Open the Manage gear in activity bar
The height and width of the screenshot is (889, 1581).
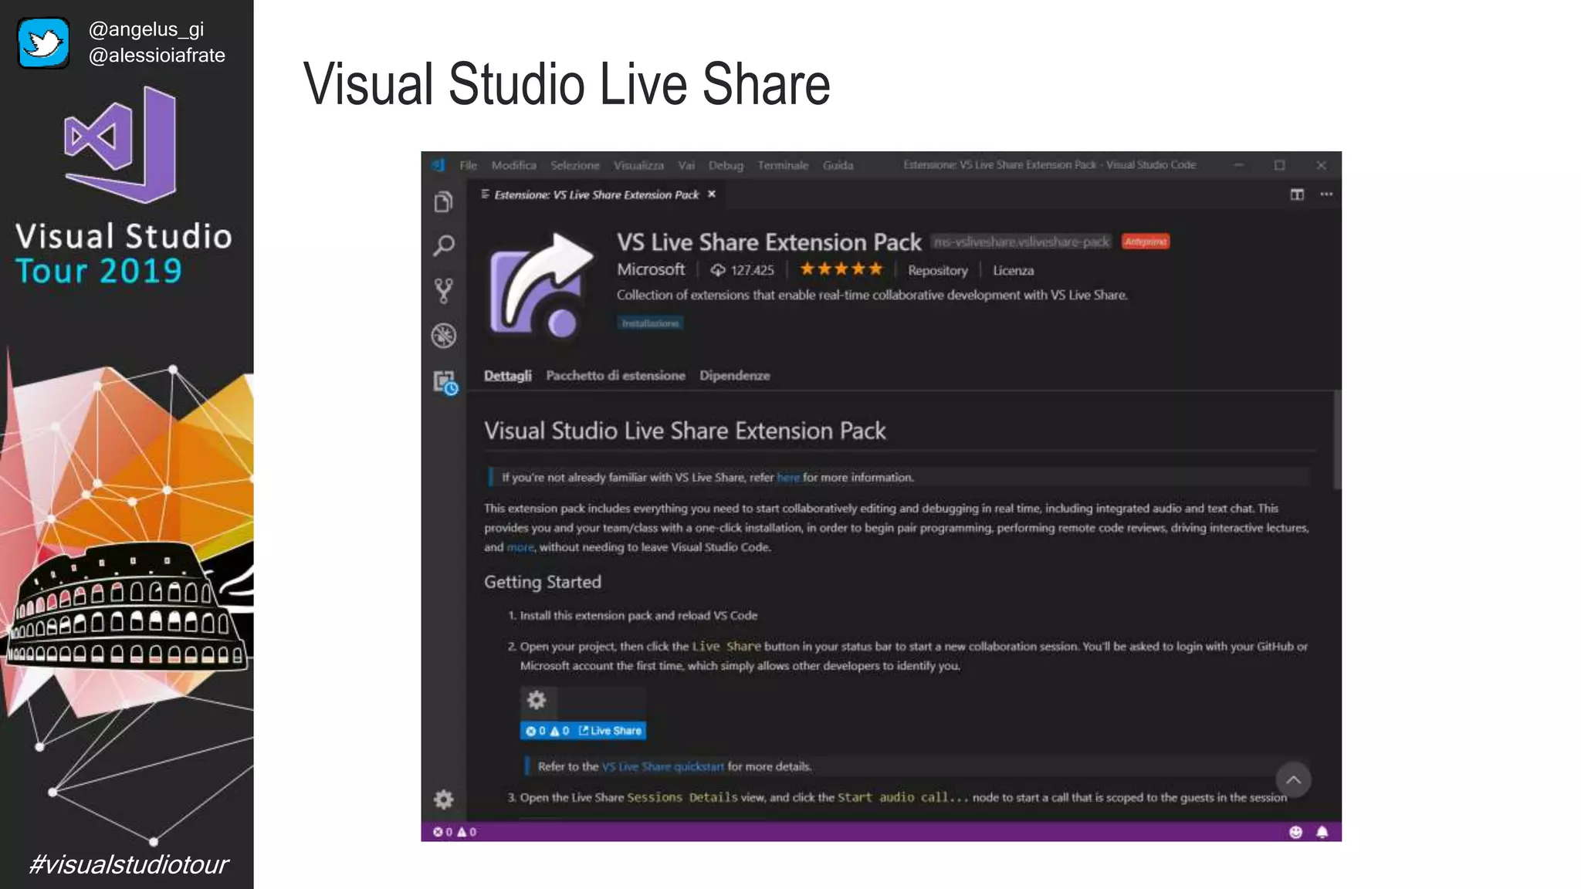point(443,799)
